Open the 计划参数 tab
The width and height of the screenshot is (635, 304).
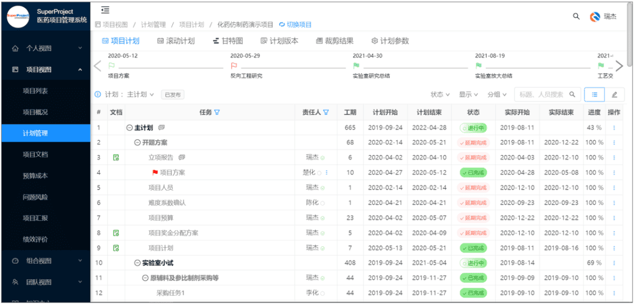pyautogui.click(x=390, y=41)
